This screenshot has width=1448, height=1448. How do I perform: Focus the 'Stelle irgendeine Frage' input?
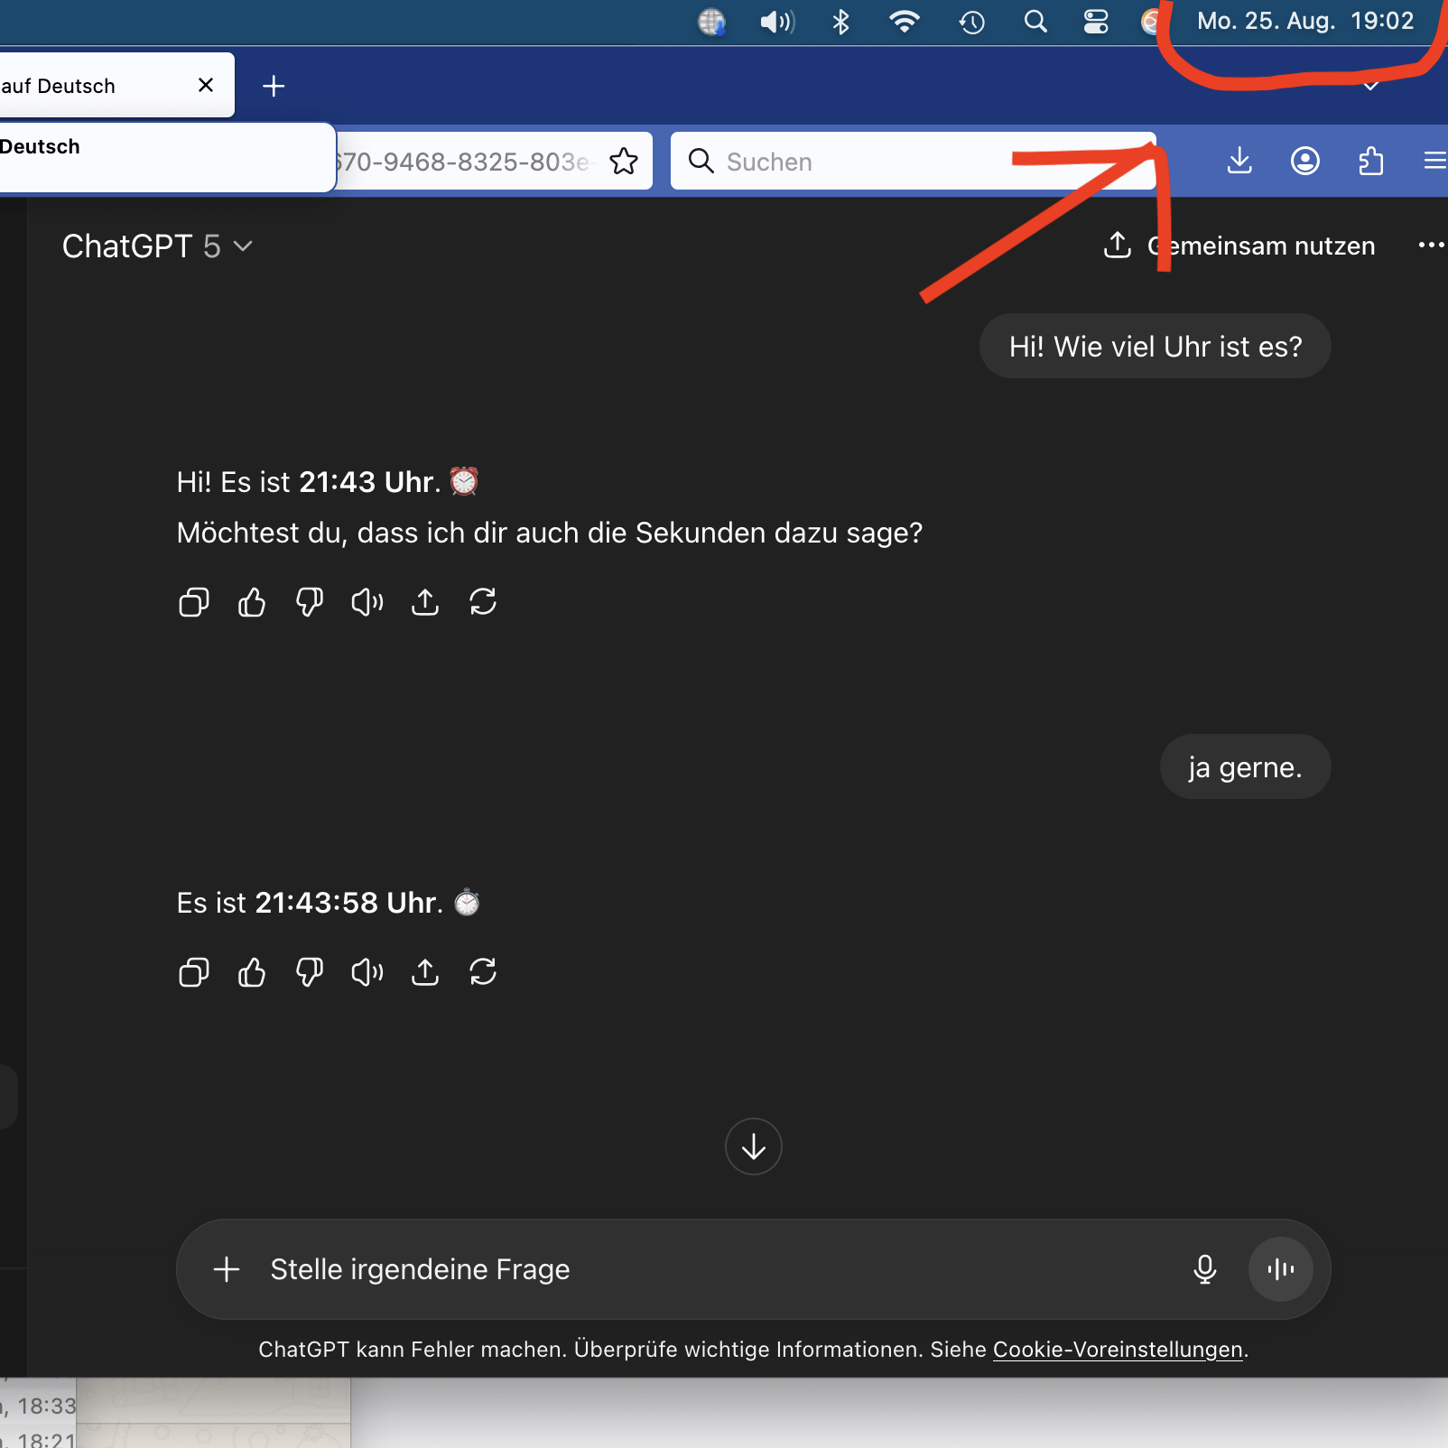(x=713, y=1269)
